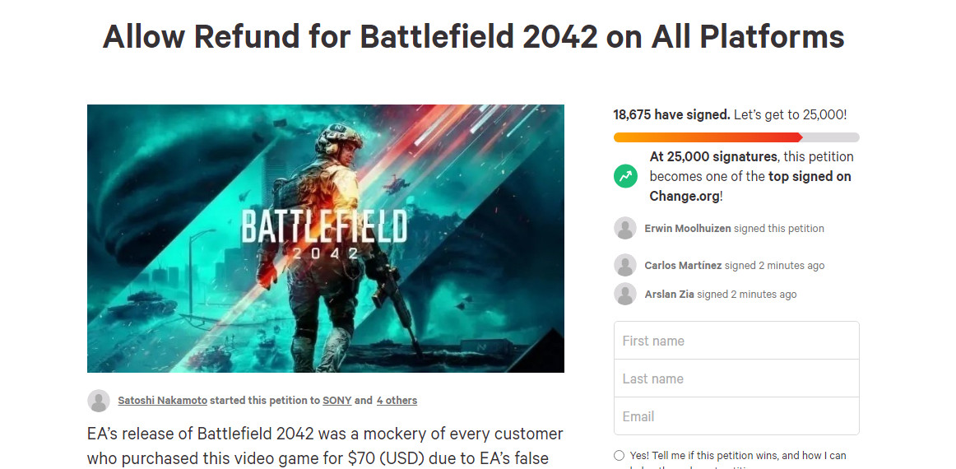This screenshot has height=469, width=956.
Task: Click the signature progress bar
Action: point(736,137)
